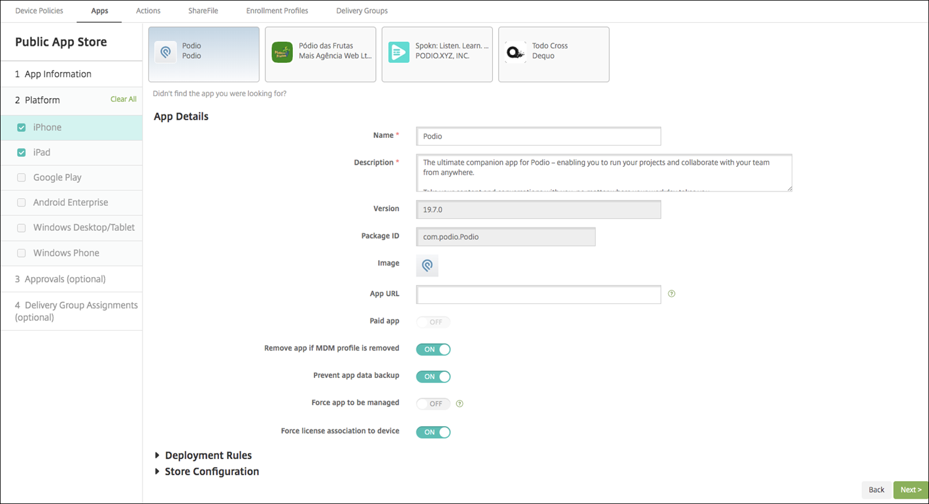Switch to the Apps tab
Viewport: 929px width, 504px height.
(x=99, y=11)
